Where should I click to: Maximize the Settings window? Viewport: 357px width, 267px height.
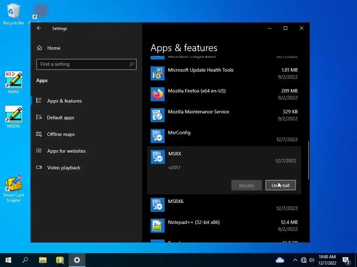[286, 28]
